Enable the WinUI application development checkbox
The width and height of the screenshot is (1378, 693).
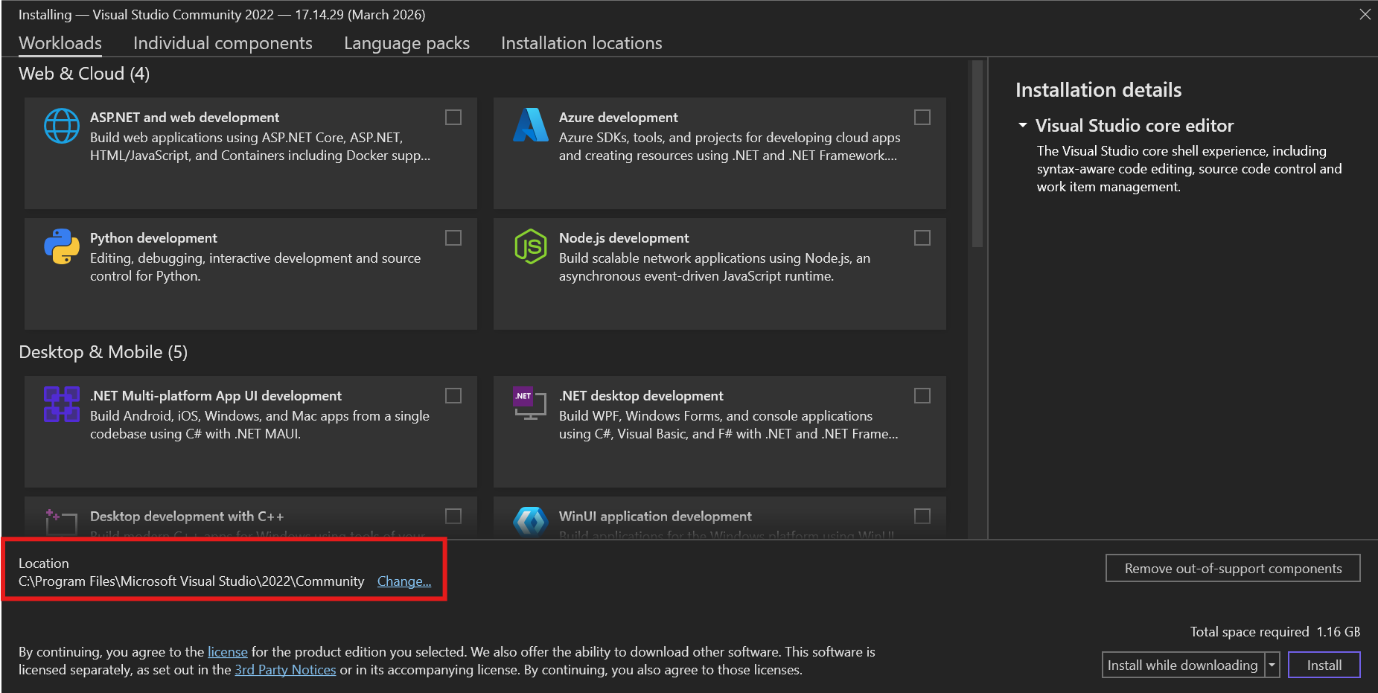coord(922,517)
